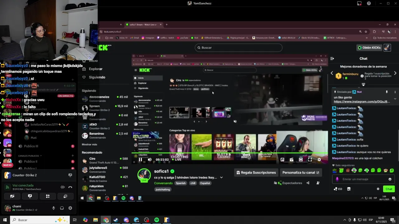
Task: Share the channel via the share icon
Action: point(308,183)
